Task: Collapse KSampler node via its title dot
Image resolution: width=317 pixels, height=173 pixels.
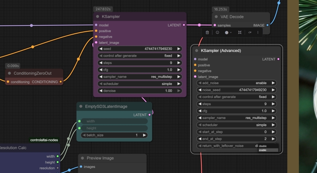Action: (x=97, y=17)
